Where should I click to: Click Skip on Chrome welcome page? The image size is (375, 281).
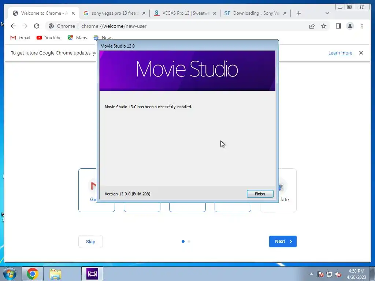click(91, 241)
